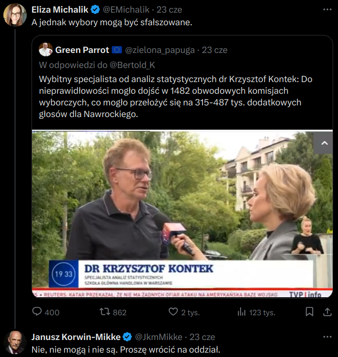Image resolution: width=338 pixels, height=357 pixels.
Task: Open the @JkmMikke handle link
Action: point(158,337)
